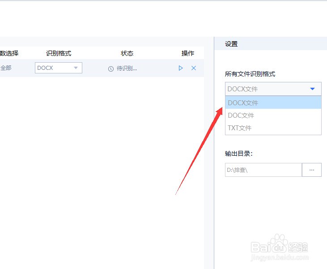Click the 所有文件识别格式 label
The height and width of the screenshot is (269, 327).
pos(250,74)
